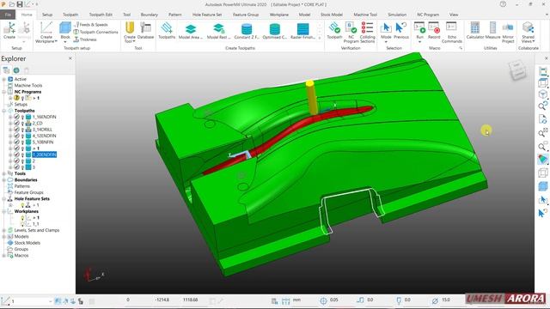Click the wireframe view icon in right toolbar
This screenshot has height=309, width=550.
tap(542, 173)
